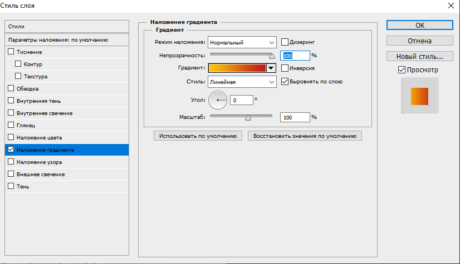
Task: Open Параметры наложения: по умолчанию
Action: pos(66,40)
